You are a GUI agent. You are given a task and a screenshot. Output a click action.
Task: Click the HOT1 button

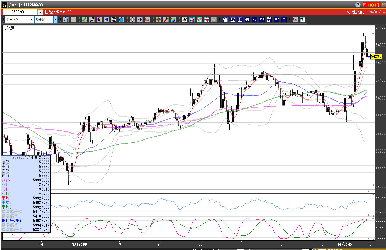[372, 5]
